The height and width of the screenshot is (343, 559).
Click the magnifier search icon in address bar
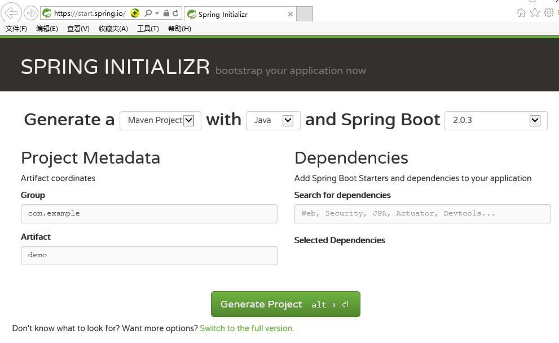[x=148, y=13]
